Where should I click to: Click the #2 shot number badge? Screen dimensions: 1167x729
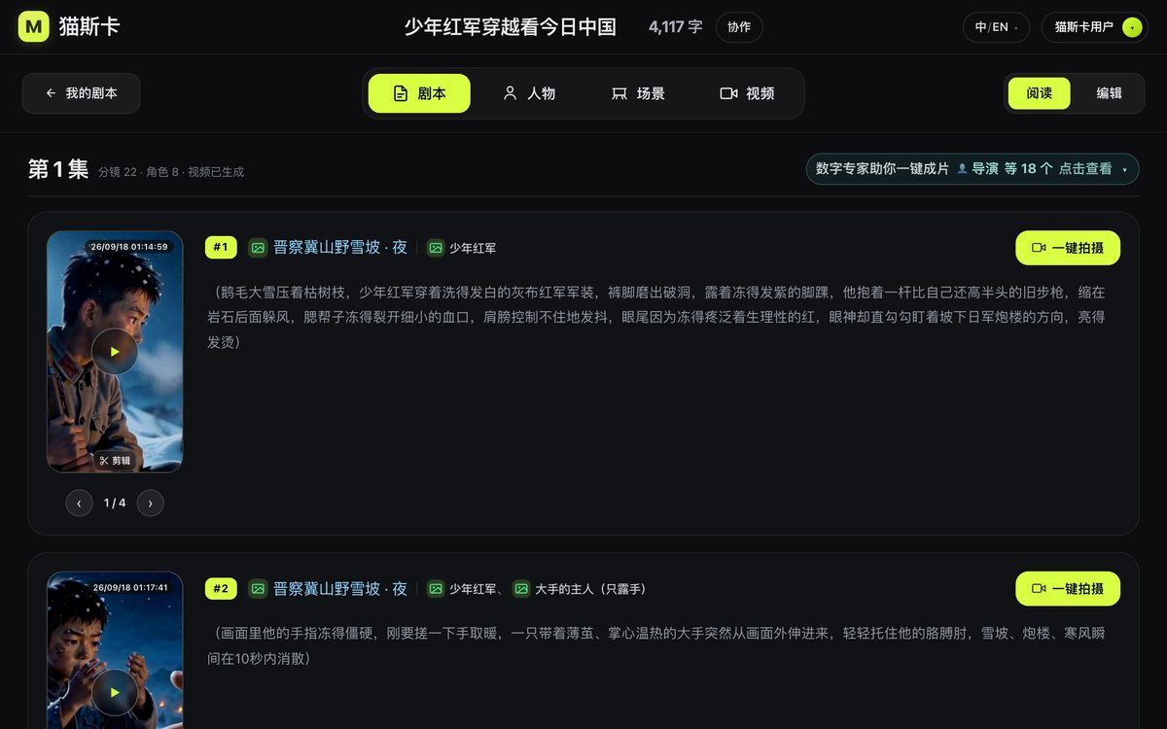(221, 589)
